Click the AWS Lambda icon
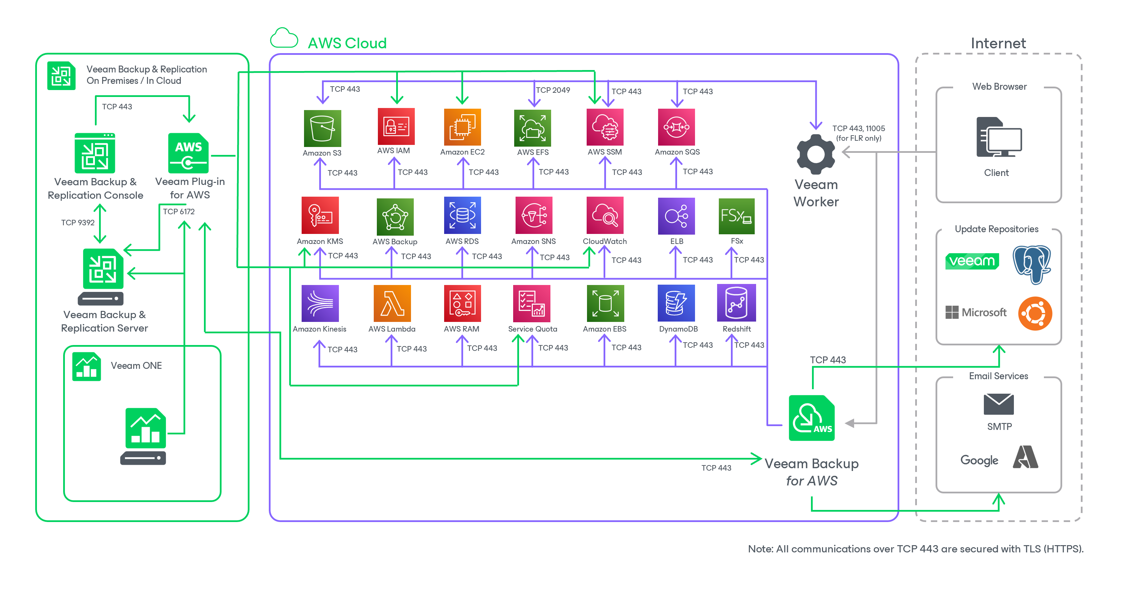This screenshot has height=590, width=1125. coord(392,304)
